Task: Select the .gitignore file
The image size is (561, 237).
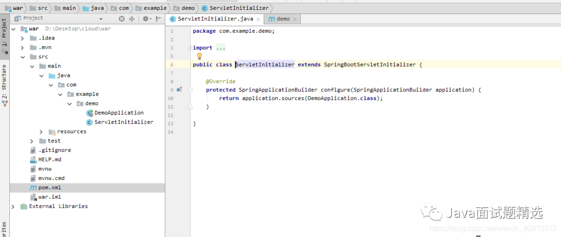Action: pos(55,150)
